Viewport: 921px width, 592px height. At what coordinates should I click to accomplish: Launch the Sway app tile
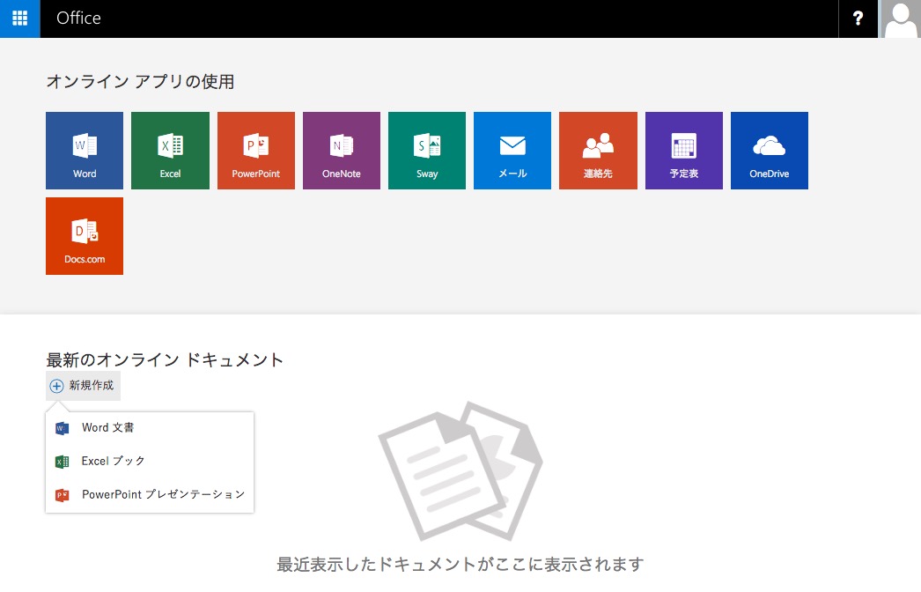(427, 151)
